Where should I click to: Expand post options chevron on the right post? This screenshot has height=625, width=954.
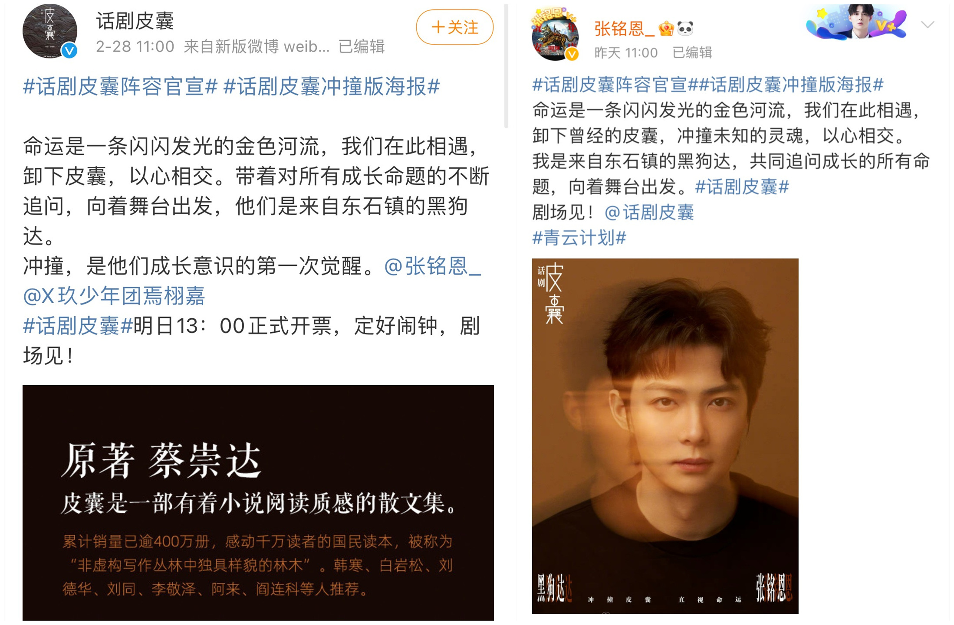coord(928,25)
